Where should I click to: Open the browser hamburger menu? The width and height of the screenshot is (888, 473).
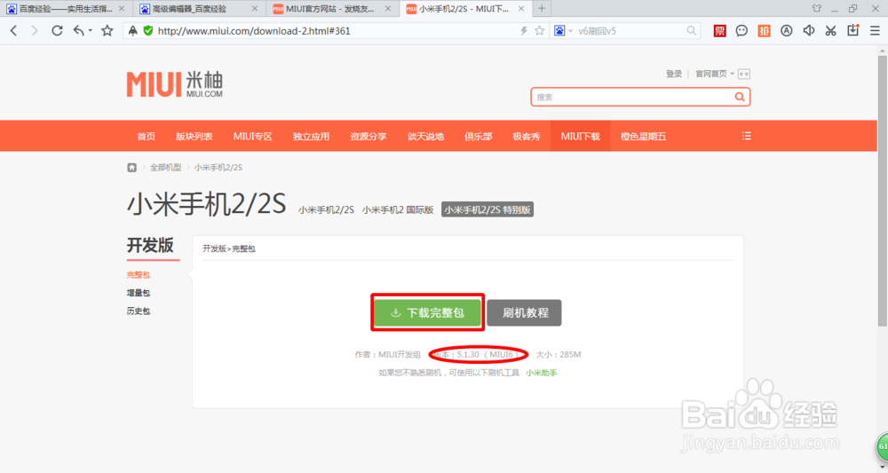[x=875, y=30]
